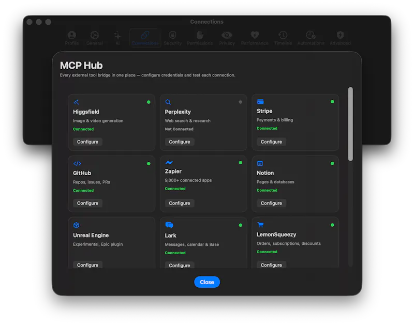Screen dimensions: 414x326
Task: Open the Advanced tab in Connections window
Action: [x=340, y=38]
